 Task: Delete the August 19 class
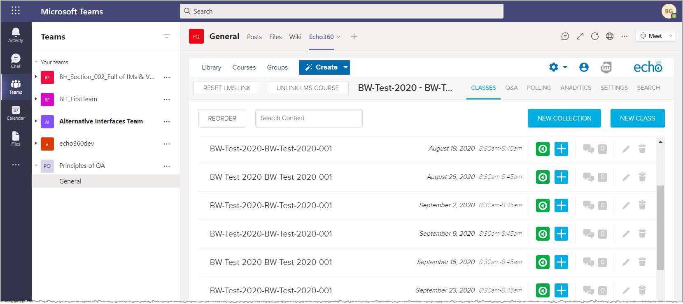(x=642, y=149)
